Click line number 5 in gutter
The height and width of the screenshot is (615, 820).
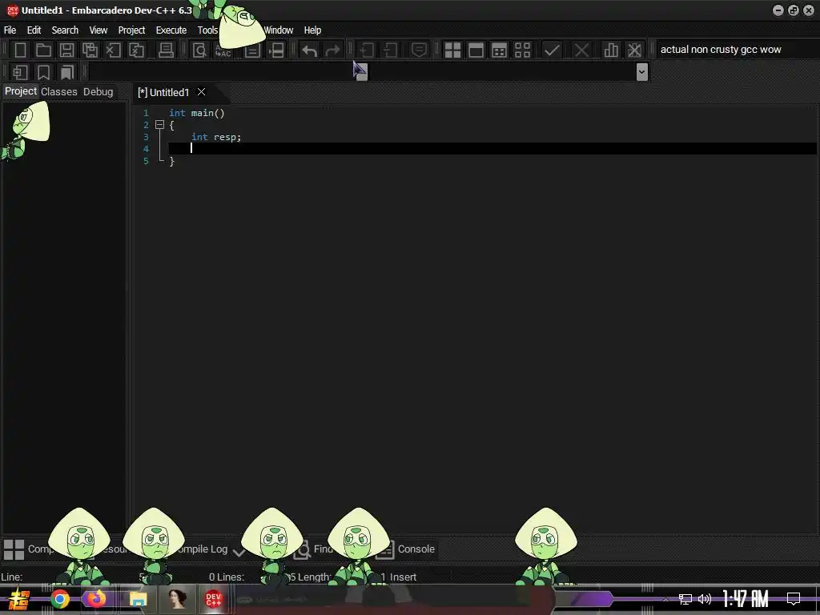pyautogui.click(x=146, y=161)
